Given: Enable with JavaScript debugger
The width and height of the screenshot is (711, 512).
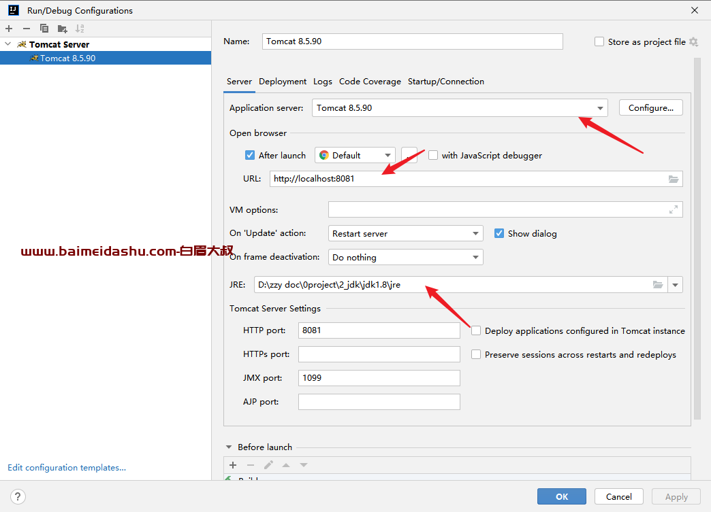Looking at the screenshot, I should [433, 155].
